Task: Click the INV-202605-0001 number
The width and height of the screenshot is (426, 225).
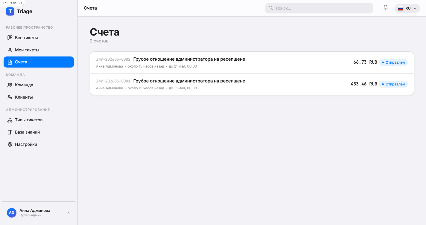Action: point(113,81)
